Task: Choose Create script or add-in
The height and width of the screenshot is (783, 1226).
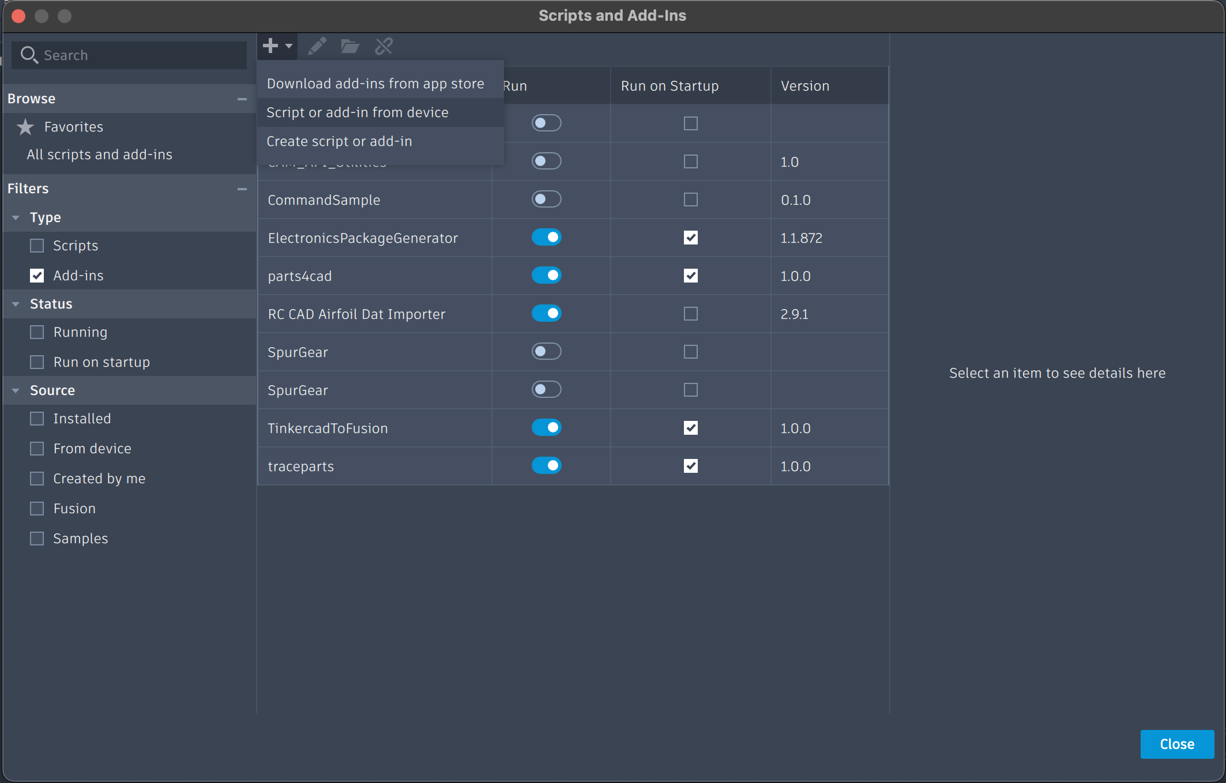Action: point(339,141)
